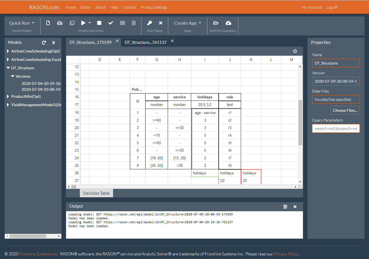Click the list view icon in Model Execution
This screenshot has height=259, width=369.
(x=122, y=23)
